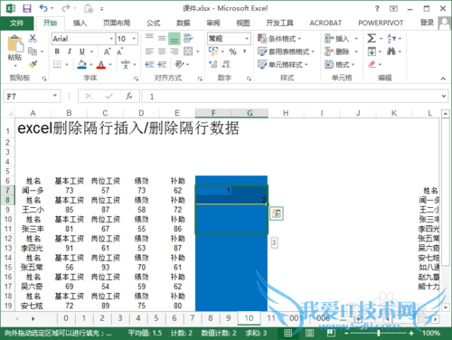Align text left
Viewport: 452px width, 340px height.
tap(149, 52)
